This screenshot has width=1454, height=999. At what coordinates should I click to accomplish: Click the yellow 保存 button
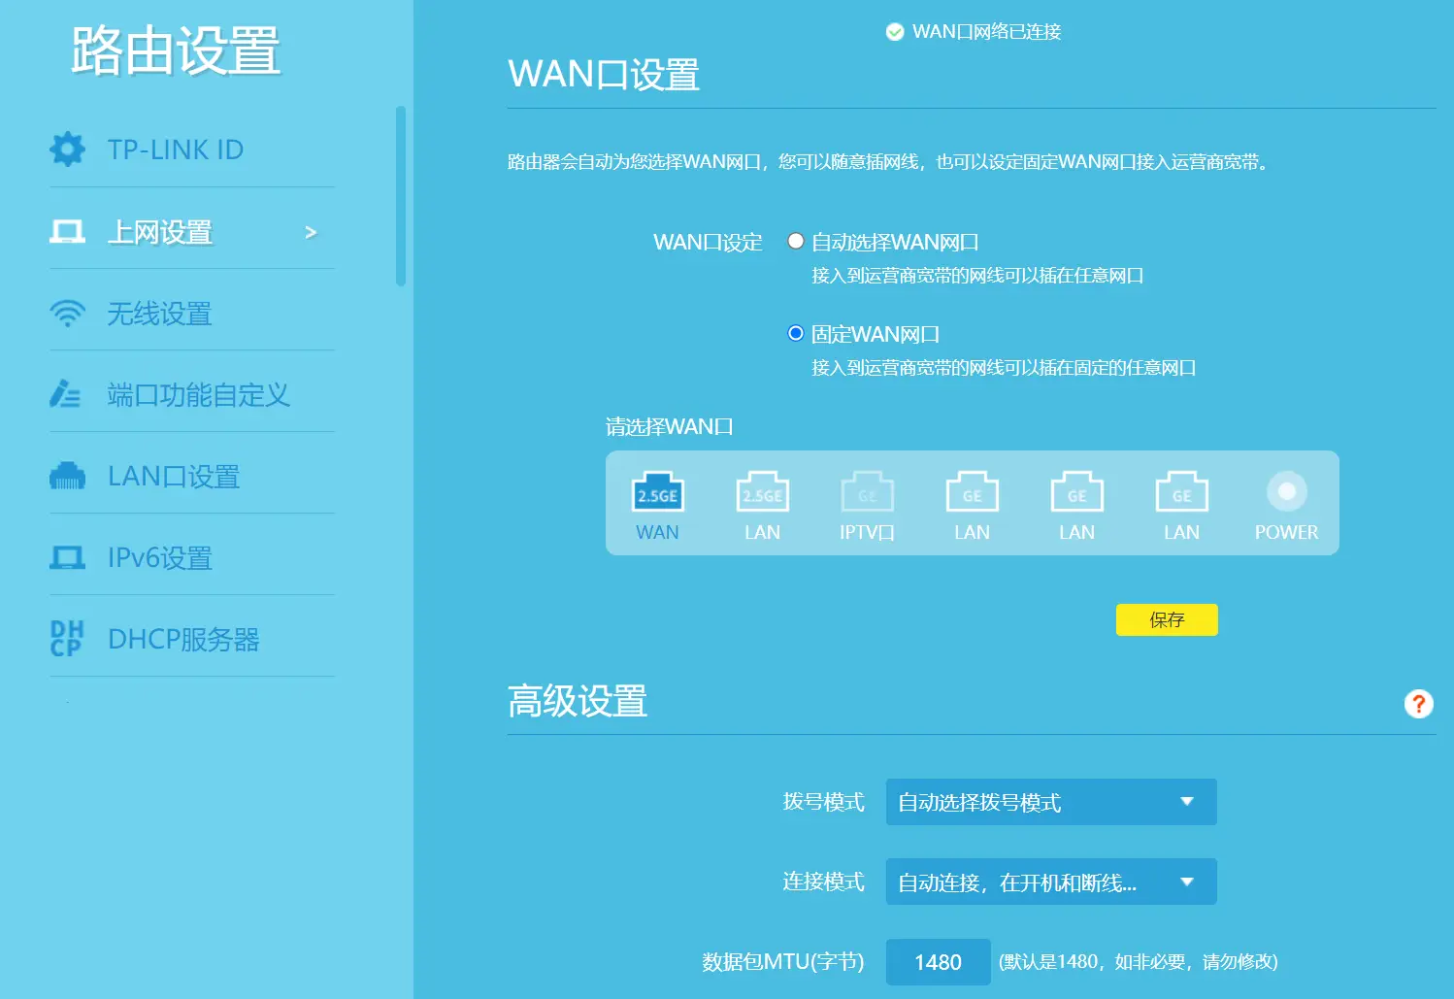click(x=1166, y=619)
